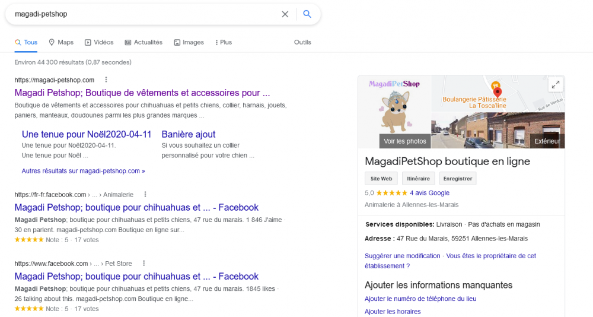Click 'Boulangerie Pâtisserie La Tosca'line' on the map

474,102
